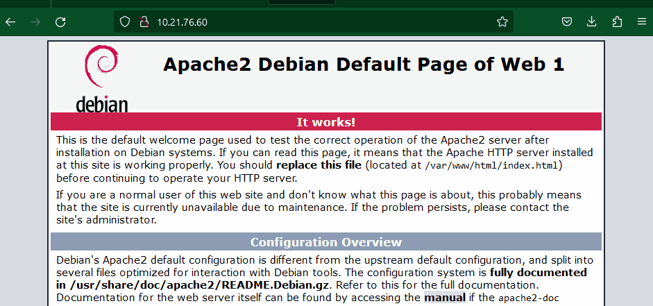Open the Apache manual link
653x306 pixels.
point(445,298)
